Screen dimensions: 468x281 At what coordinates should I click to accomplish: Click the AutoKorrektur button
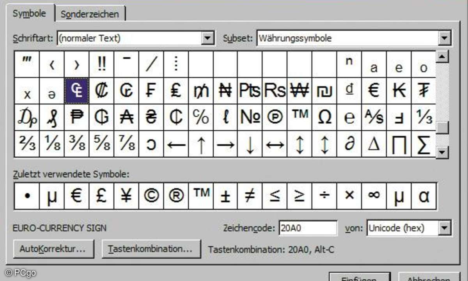pos(54,249)
